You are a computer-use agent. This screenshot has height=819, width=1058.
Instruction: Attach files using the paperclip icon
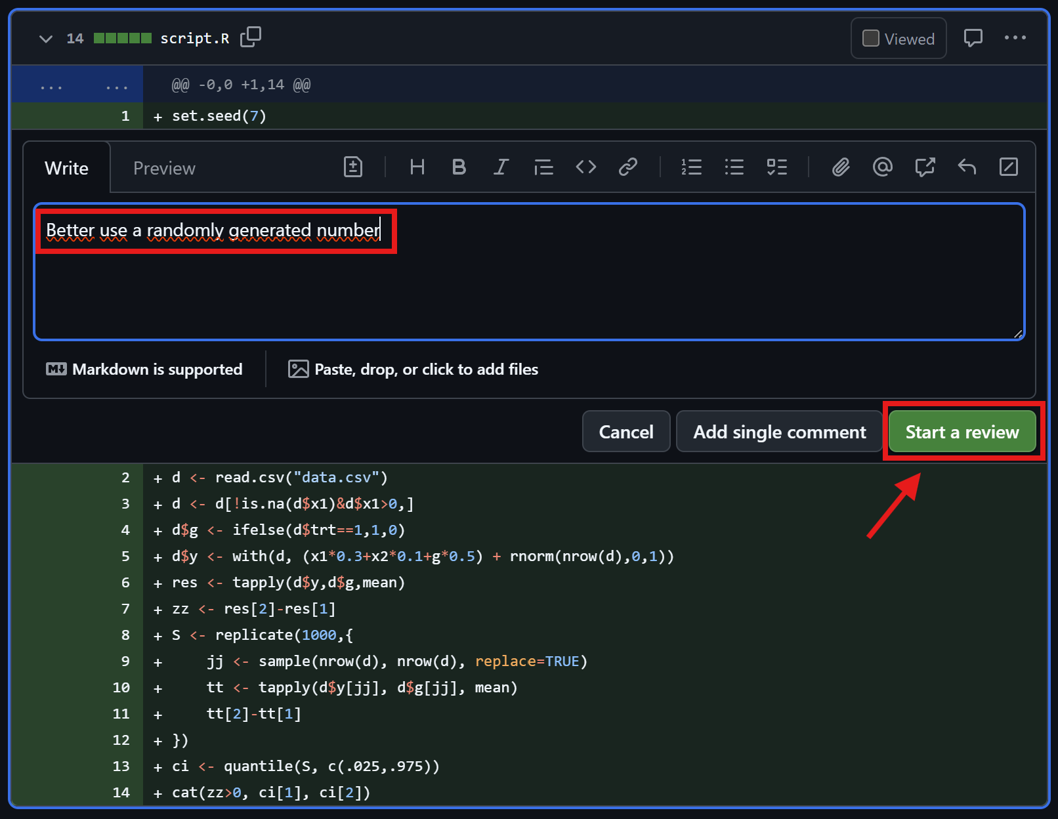pos(841,167)
